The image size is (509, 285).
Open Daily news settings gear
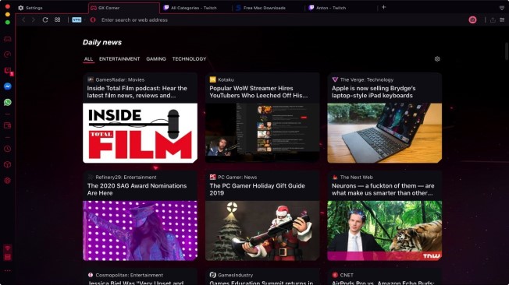[437, 59]
